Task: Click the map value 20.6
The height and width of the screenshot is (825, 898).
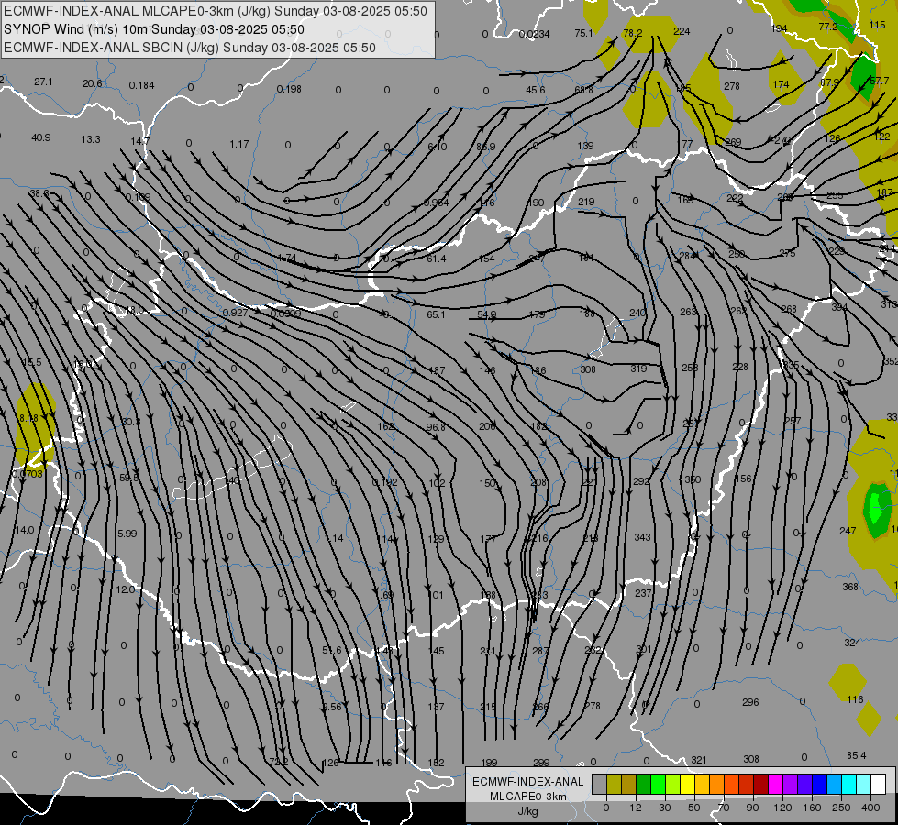Action: click(93, 83)
